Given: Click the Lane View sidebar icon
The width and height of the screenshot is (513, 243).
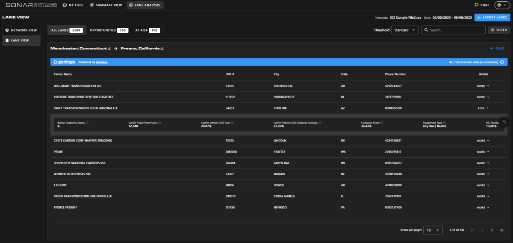Looking at the screenshot, I should click(7, 40).
